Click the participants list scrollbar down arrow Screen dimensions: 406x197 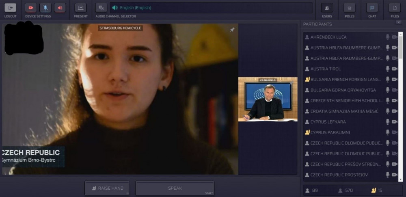(x=401, y=179)
